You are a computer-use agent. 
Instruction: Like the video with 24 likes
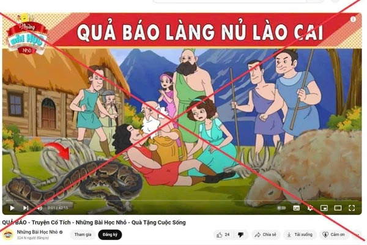tap(223, 235)
